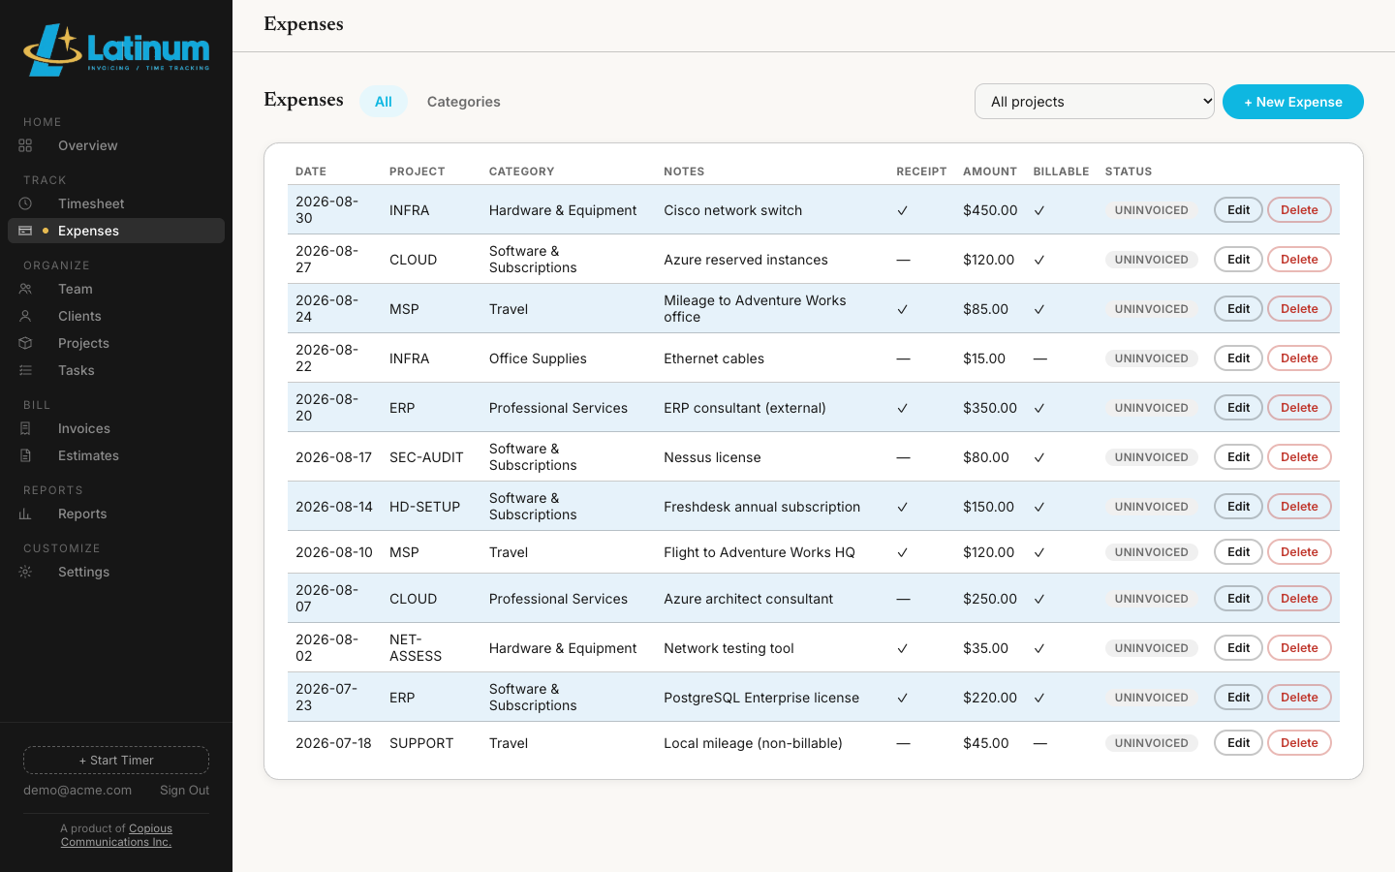
Task: Start the timer
Action: [x=116, y=760]
